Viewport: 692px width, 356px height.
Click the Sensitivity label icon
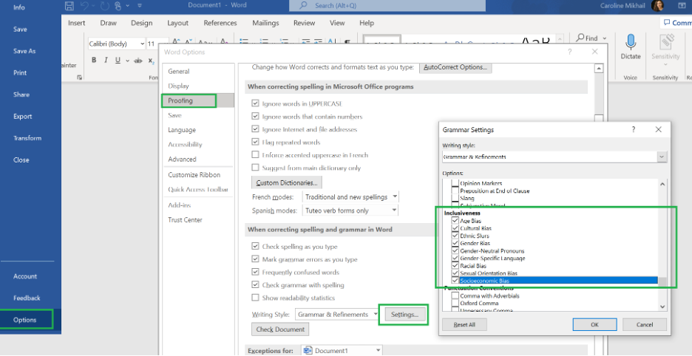click(x=665, y=42)
